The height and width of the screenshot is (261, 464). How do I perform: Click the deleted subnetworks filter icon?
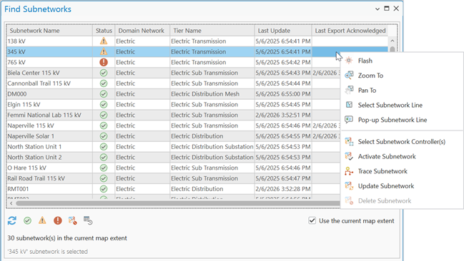pyautogui.click(x=72, y=220)
